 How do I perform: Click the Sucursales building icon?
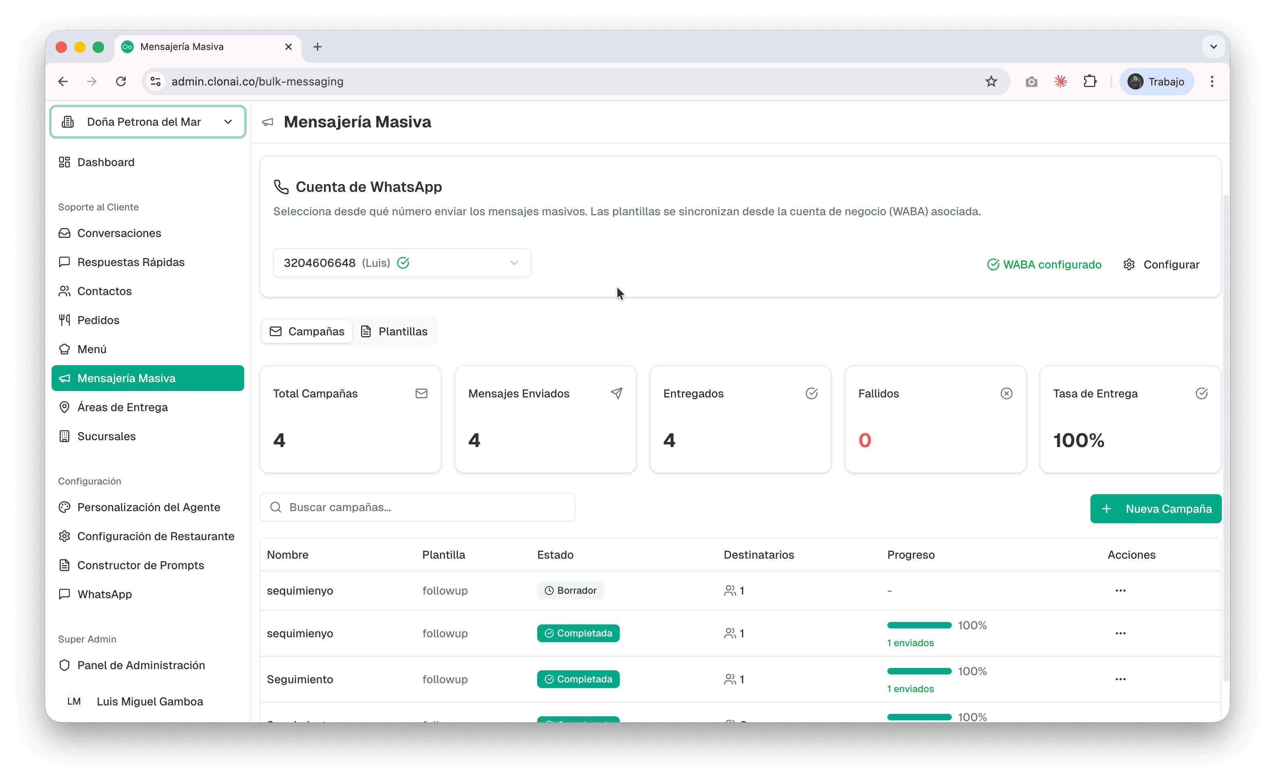pos(64,436)
